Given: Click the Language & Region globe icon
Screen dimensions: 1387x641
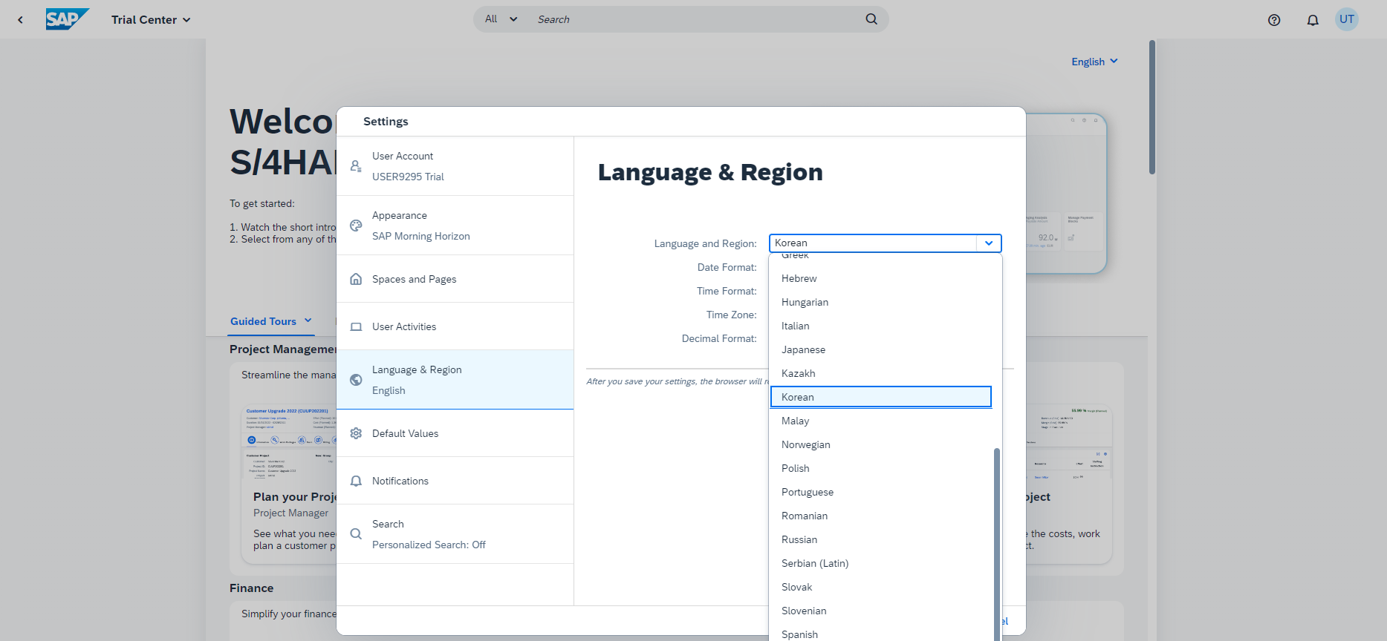Looking at the screenshot, I should [356, 380].
